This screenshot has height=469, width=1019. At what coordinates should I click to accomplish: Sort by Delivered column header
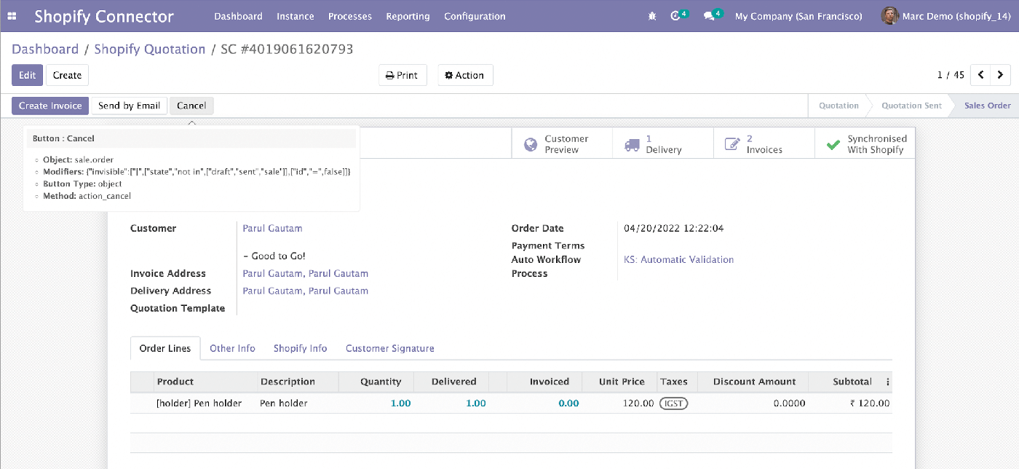tap(451, 382)
